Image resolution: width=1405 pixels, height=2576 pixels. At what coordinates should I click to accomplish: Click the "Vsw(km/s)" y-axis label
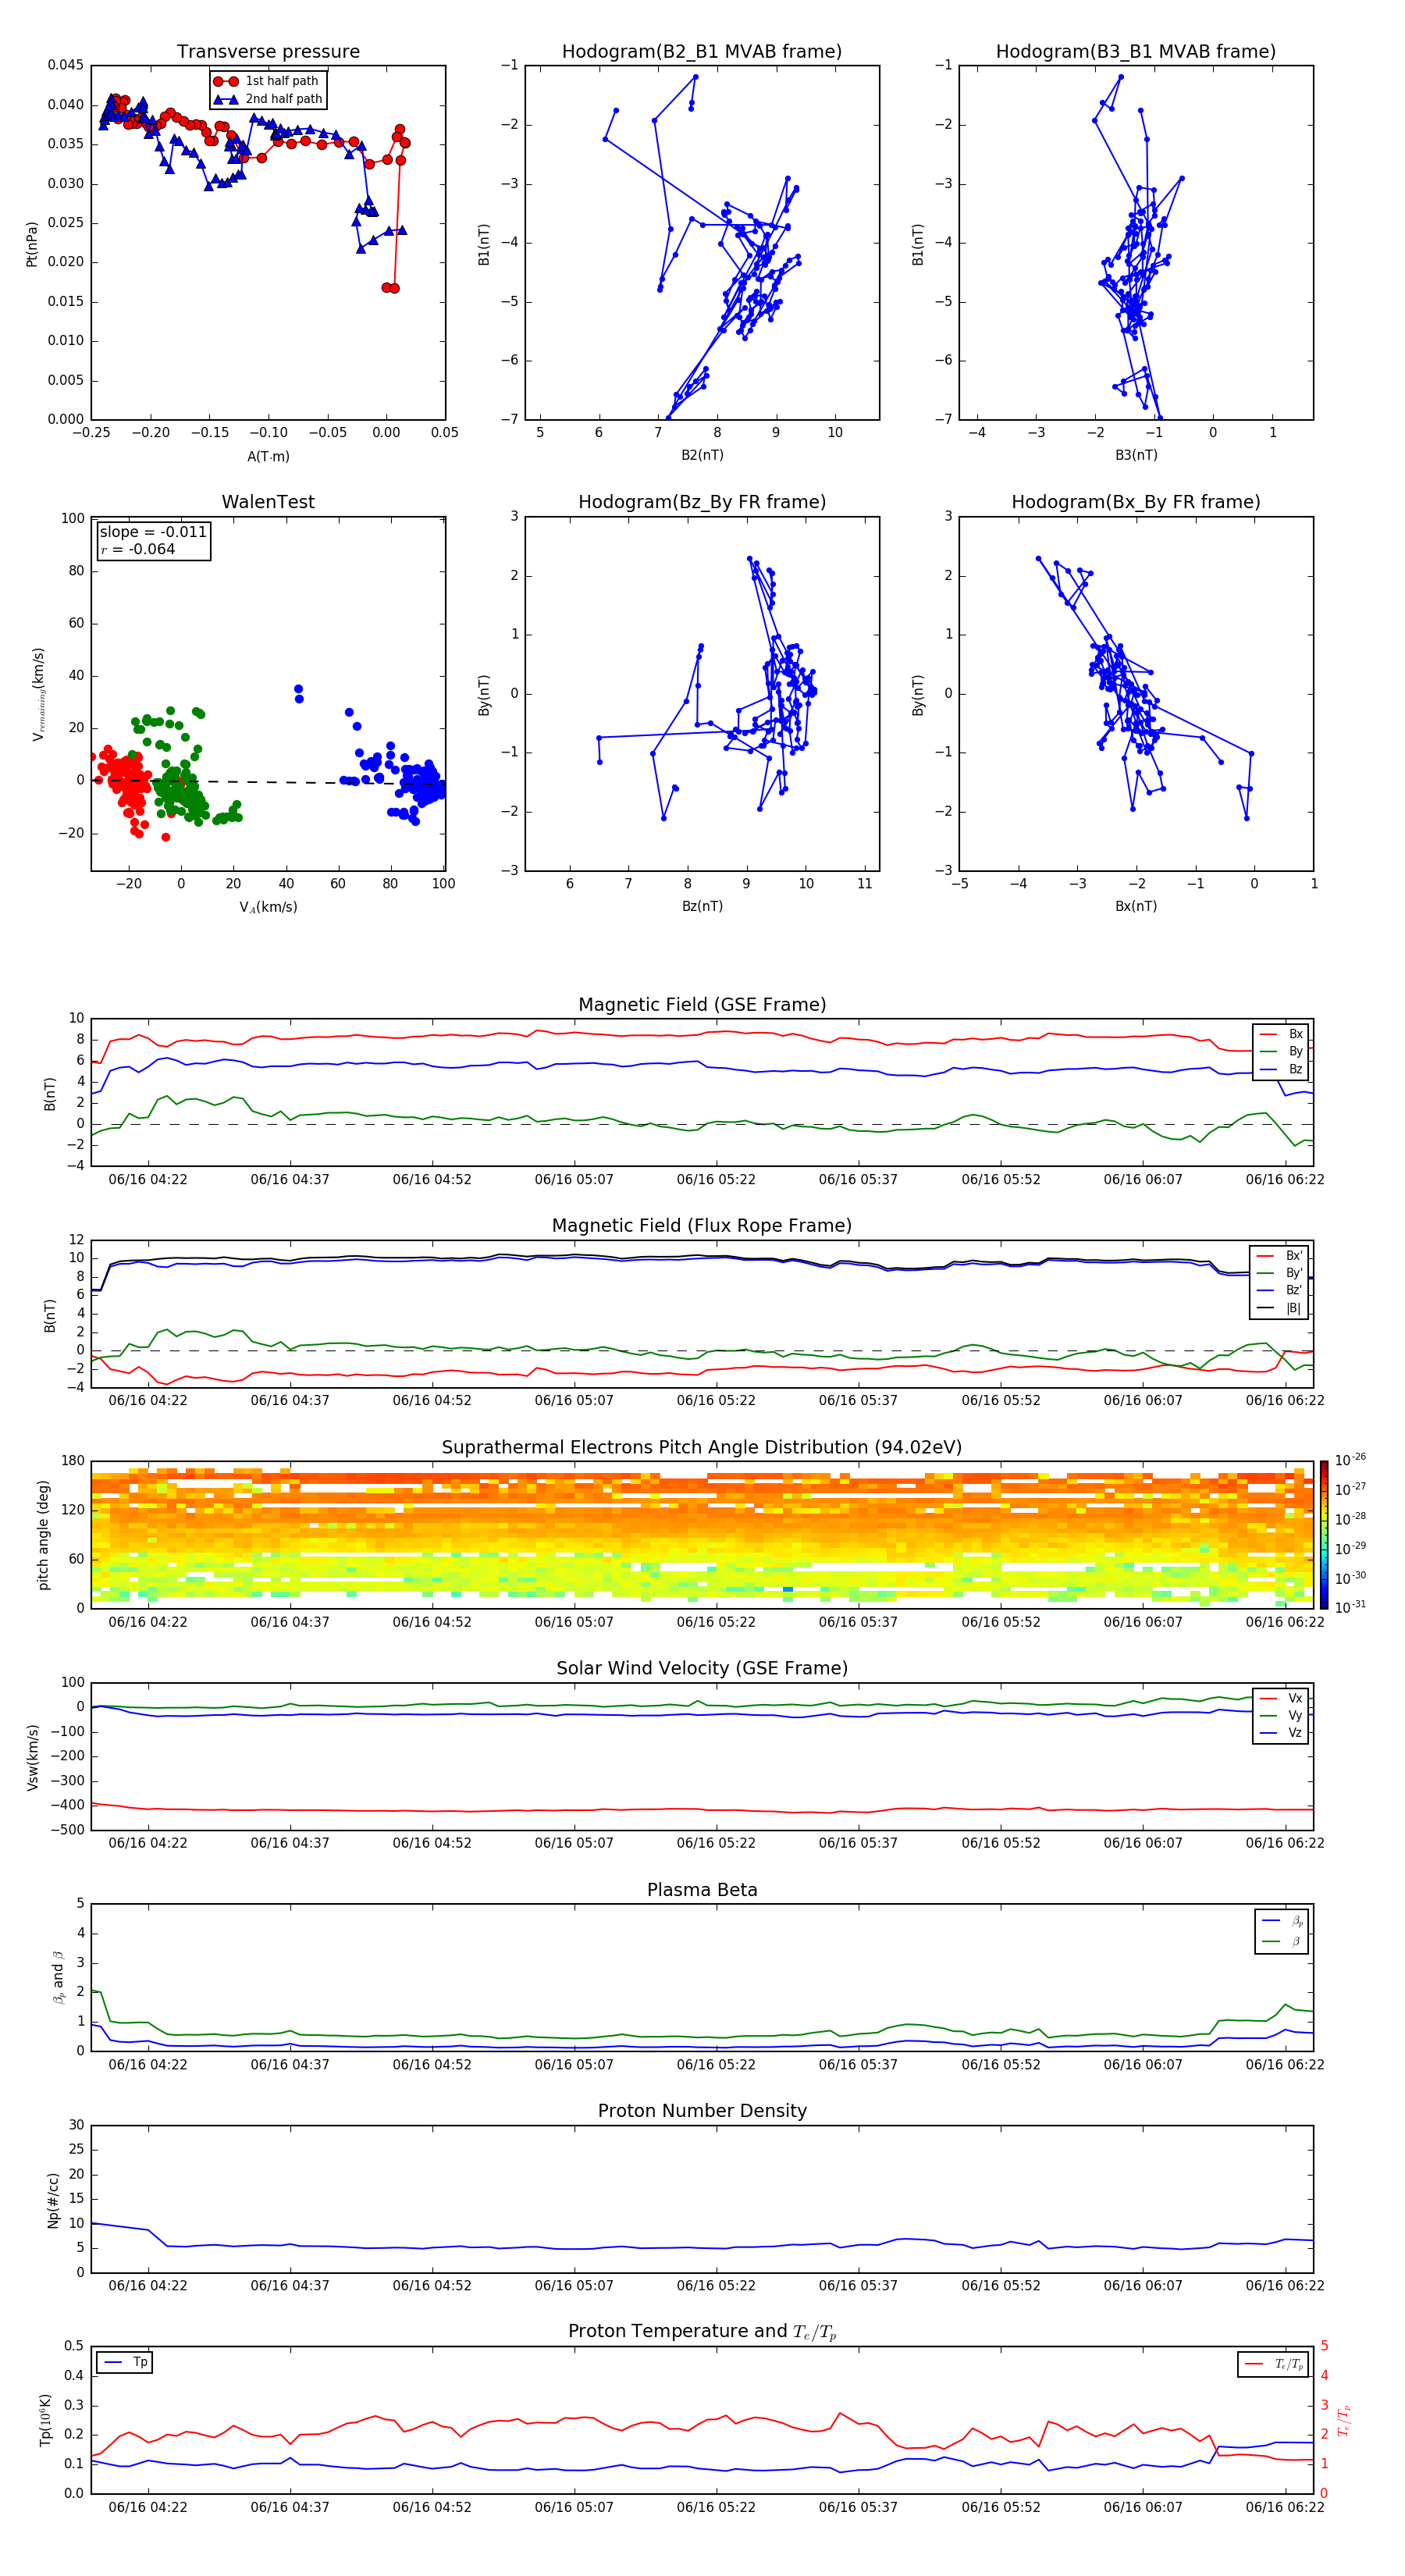point(32,1757)
